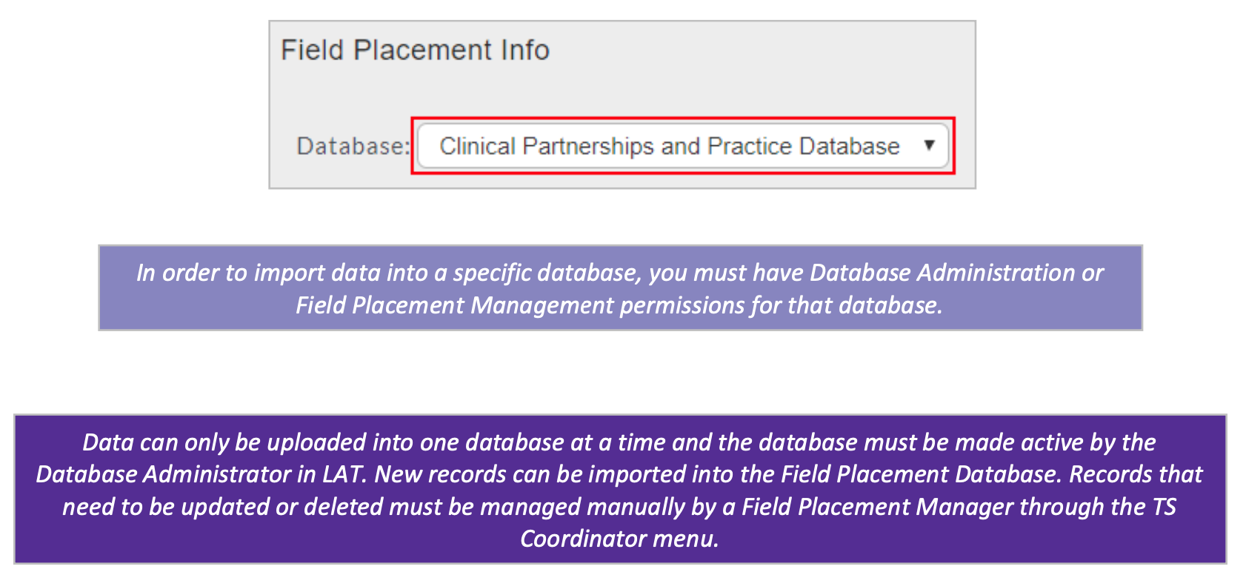Click the light purple import permissions note
The image size is (1246, 572).
(x=620, y=287)
